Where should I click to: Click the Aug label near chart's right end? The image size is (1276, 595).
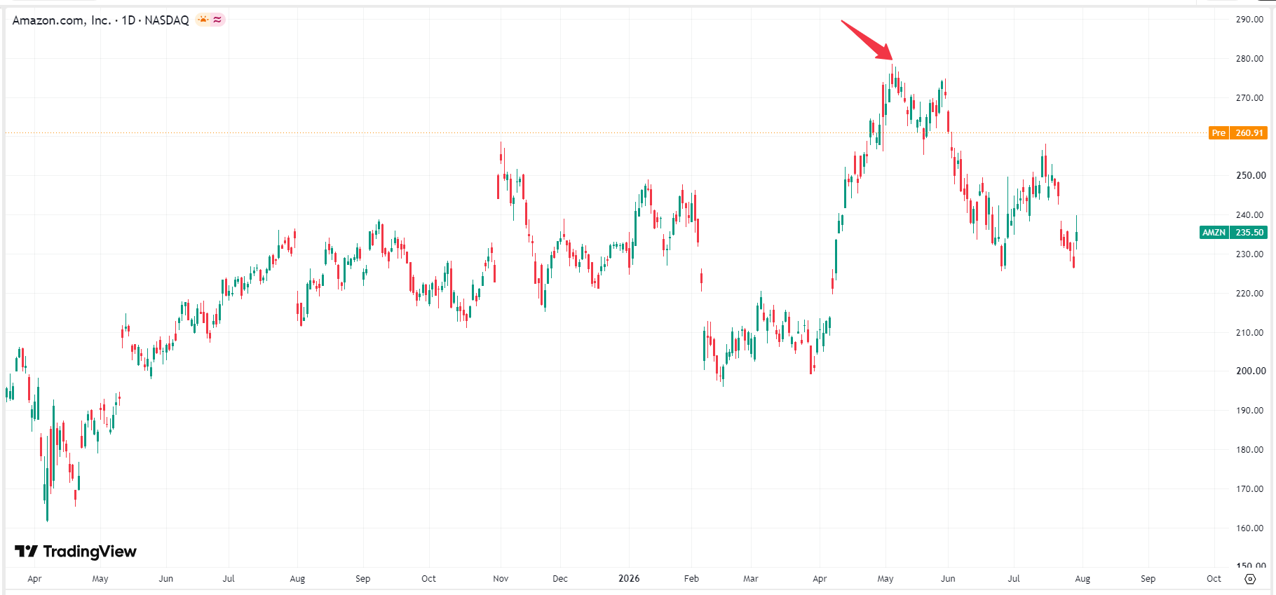point(1082,578)
